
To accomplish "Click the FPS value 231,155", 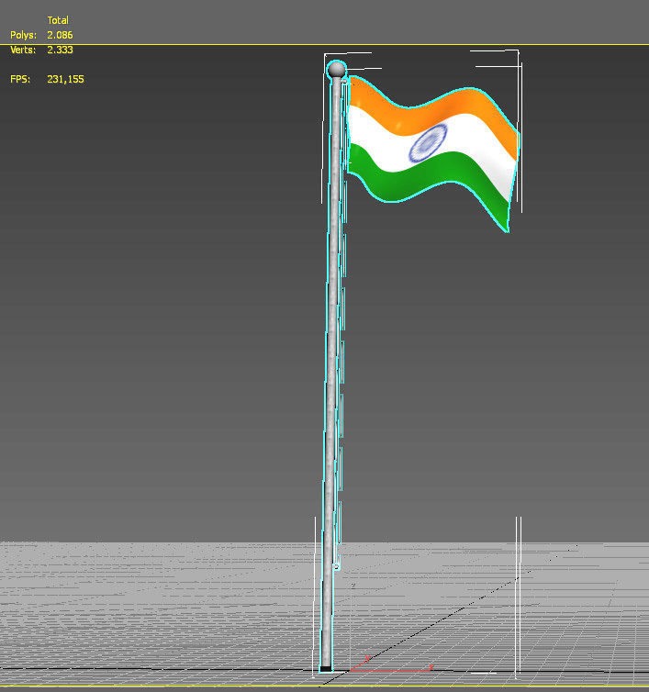I will click(x=65, y=79).
